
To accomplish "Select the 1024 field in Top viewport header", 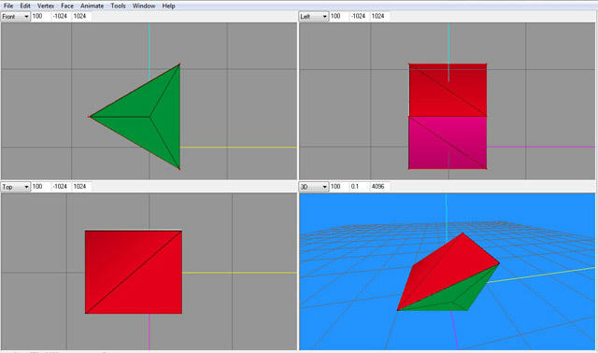I will (x=81, y=187).
